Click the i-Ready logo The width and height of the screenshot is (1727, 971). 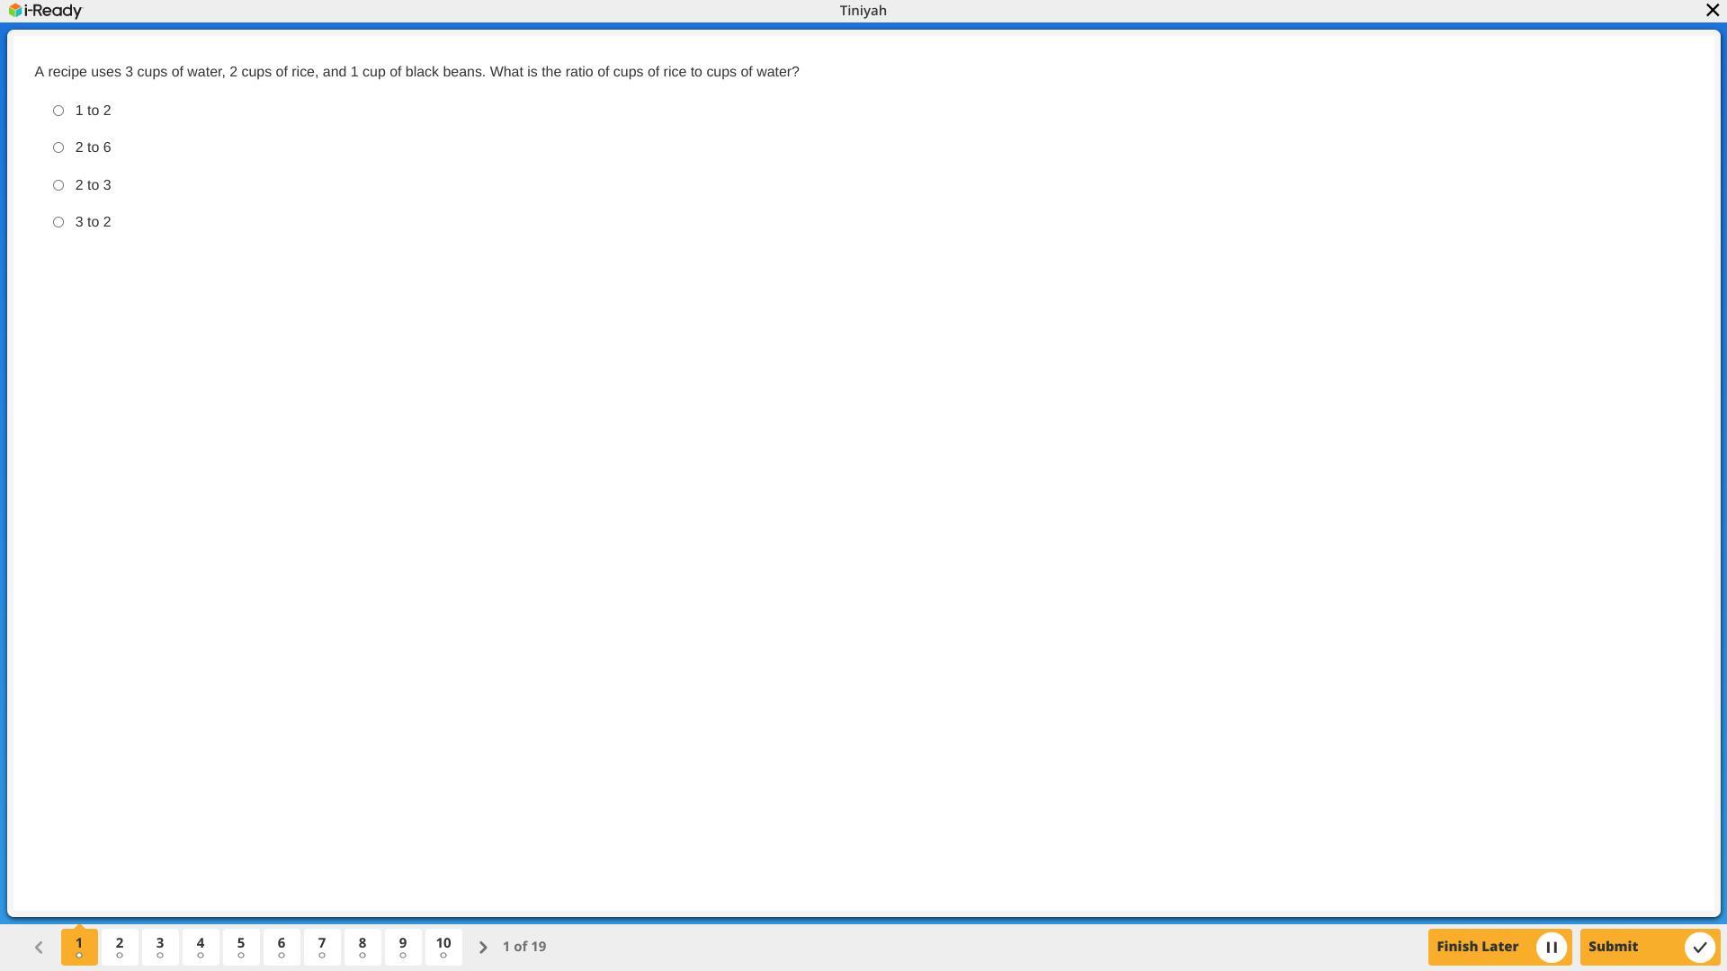click(45, 11)
